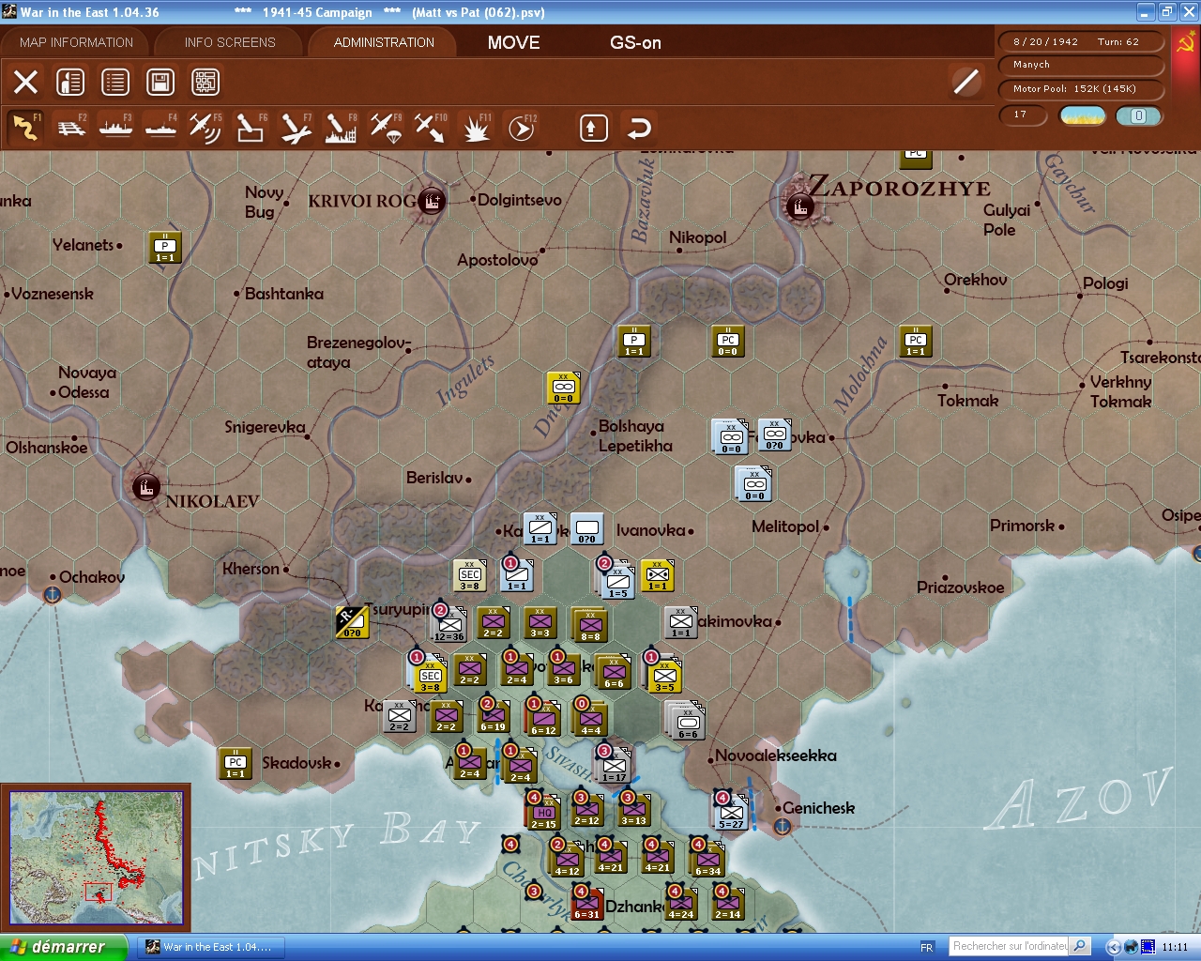The image size is (1201, 961).
Task: Click the clear weather wheat-field indicator
Action: point(1083,115)
